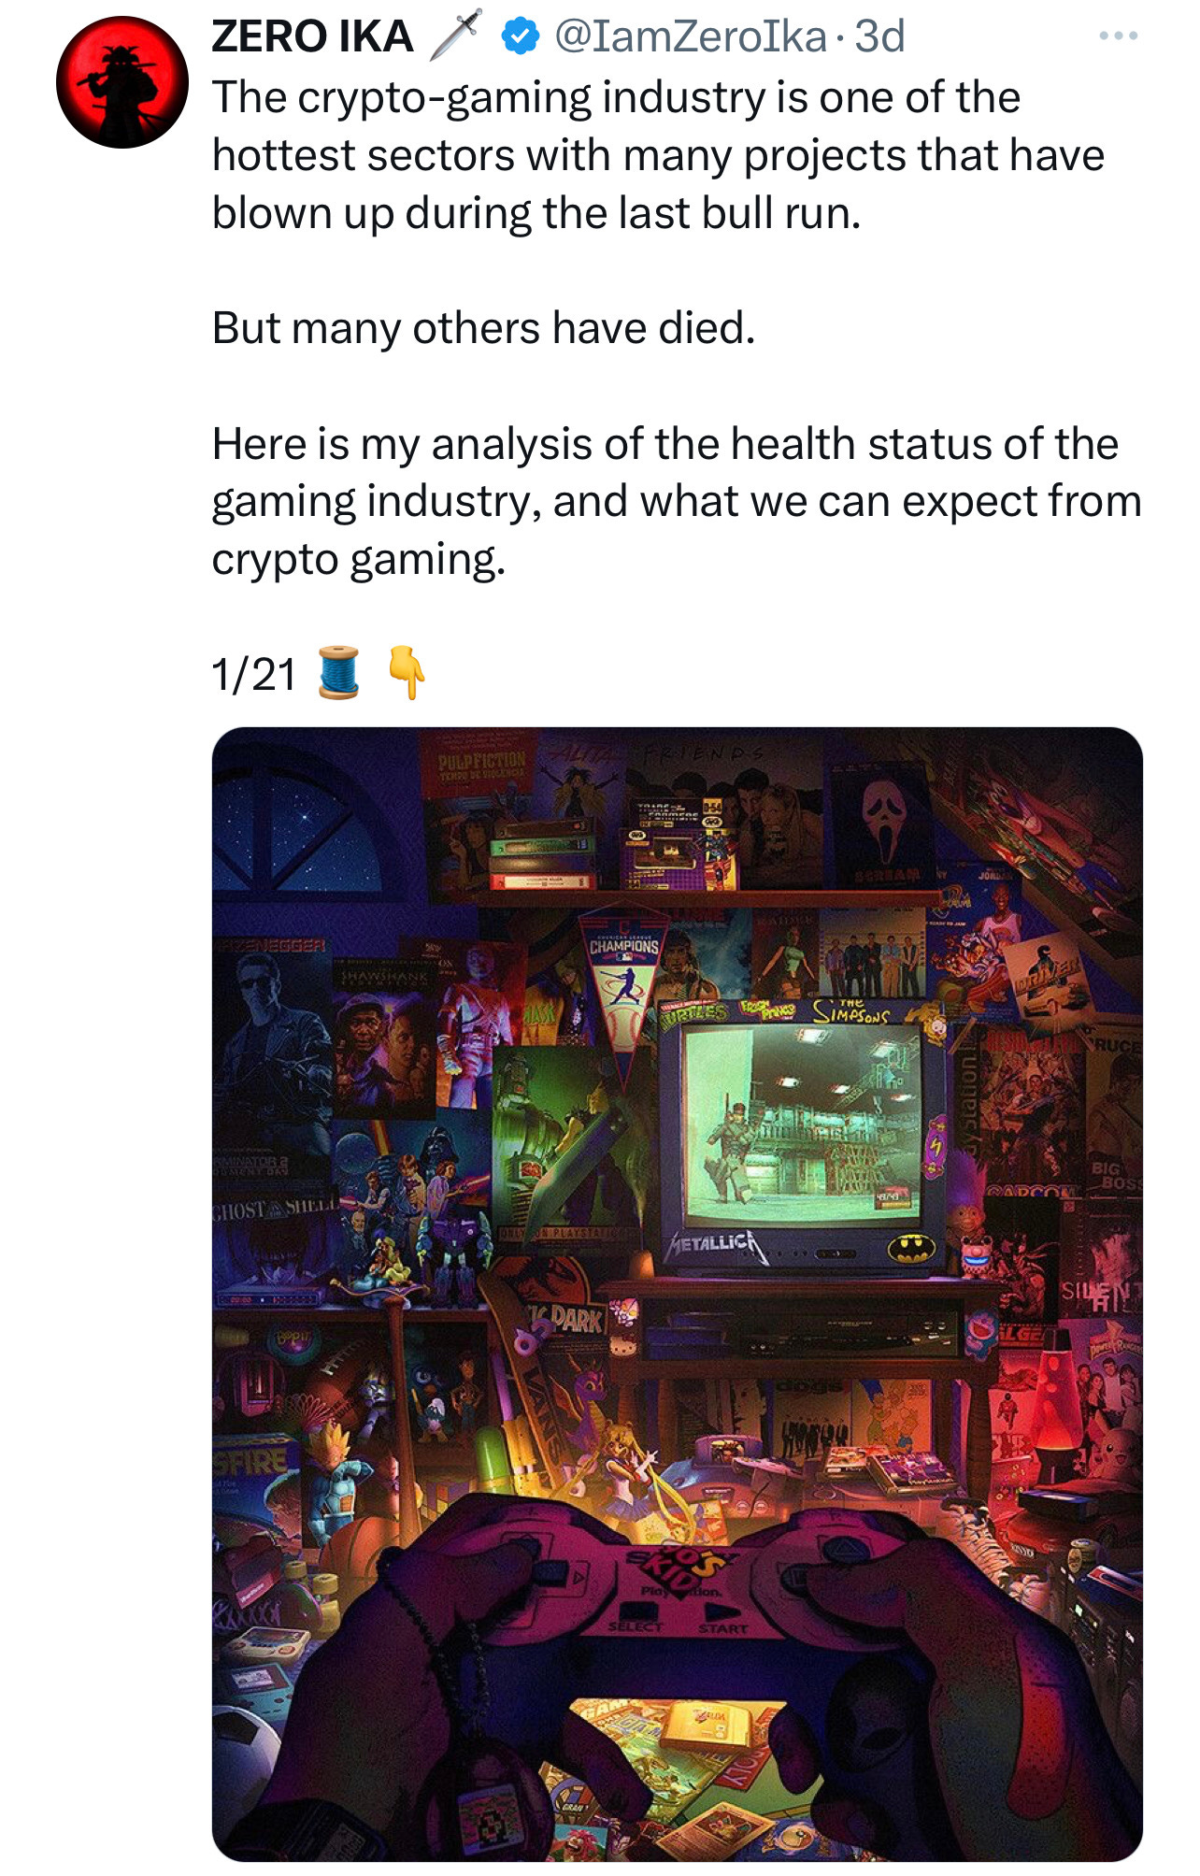
Task: Open the @IamZeroIka handle link
Action: (691, 37)
